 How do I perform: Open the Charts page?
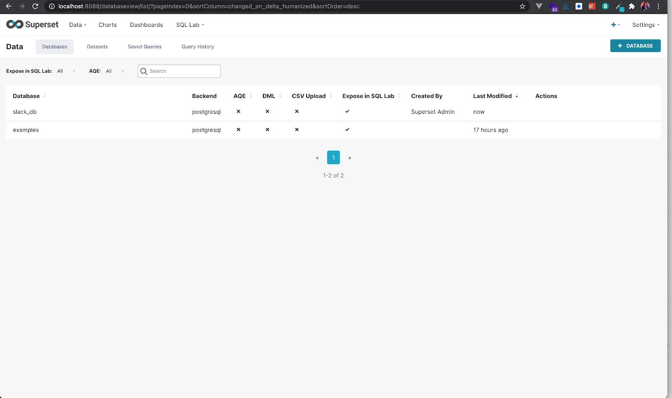108,25
